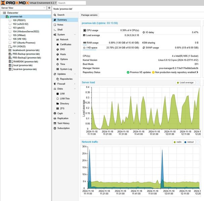Click the Package versions button
Viewport: 204px width, 201px height.
89,15
